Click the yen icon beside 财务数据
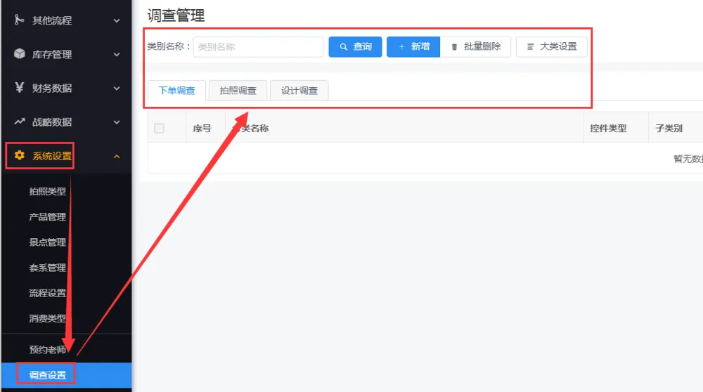 tap(20, 88)
